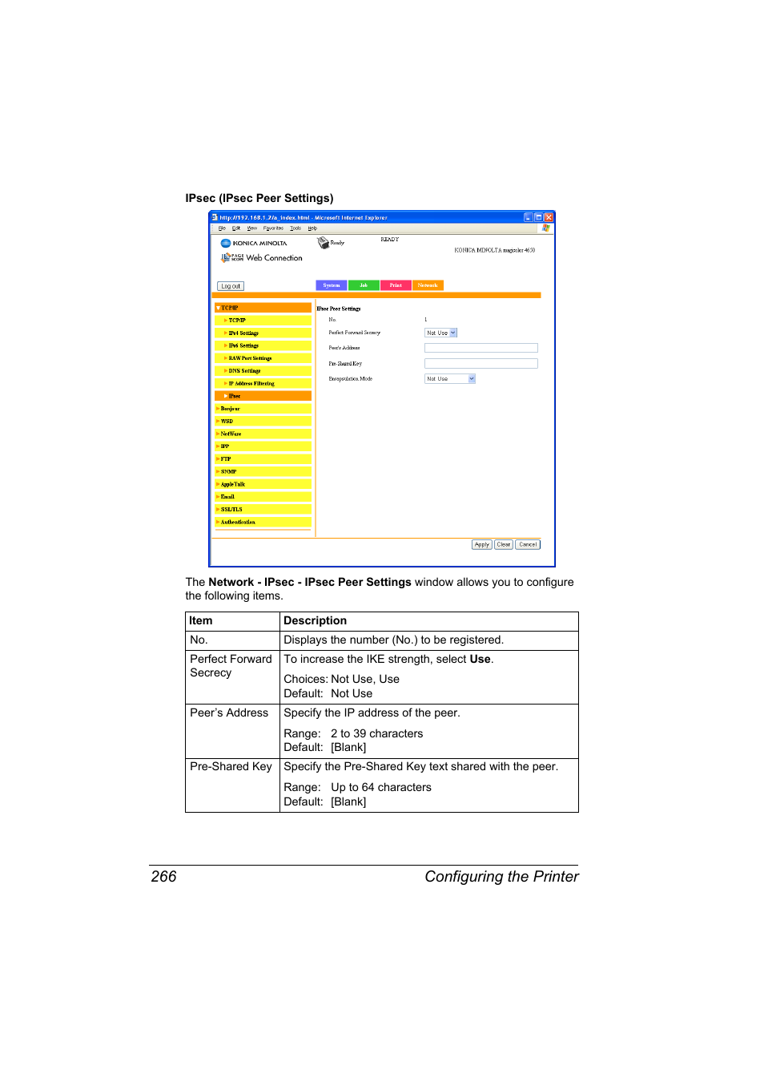Click the Windows flag icon in browser
This screenshot has height=1082, width=764.
click(546, 228)
